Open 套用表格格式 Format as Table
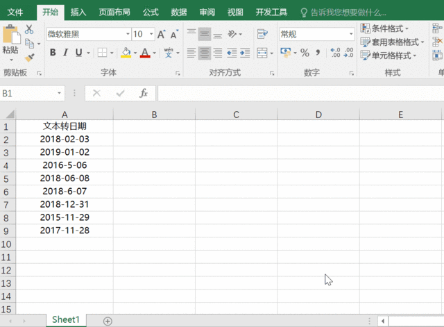Image resolution: width=444 pixels, height=327 pixels. click(x=393, y=42)
